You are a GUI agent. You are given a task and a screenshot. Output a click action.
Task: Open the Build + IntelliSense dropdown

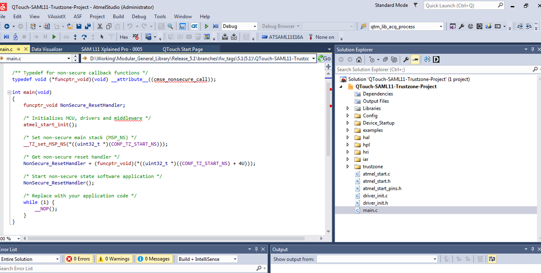207,259
